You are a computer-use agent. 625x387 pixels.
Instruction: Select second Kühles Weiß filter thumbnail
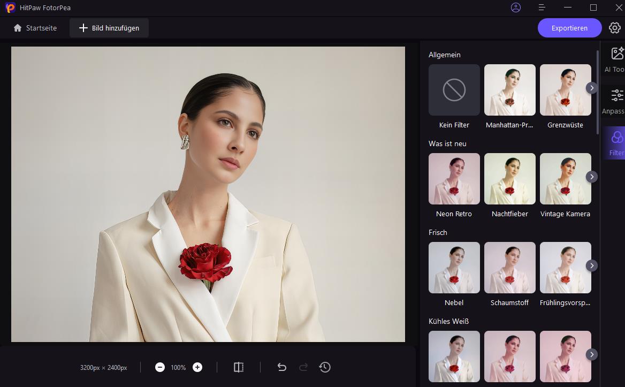pyautogui.click(x=510, y=356)
